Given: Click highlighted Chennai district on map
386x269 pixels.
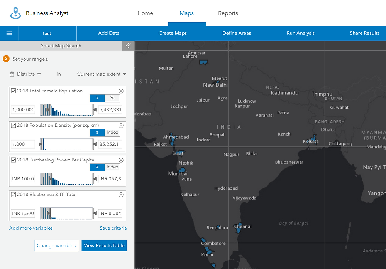Looking at the screenshot, I should [x=238, y=227].
